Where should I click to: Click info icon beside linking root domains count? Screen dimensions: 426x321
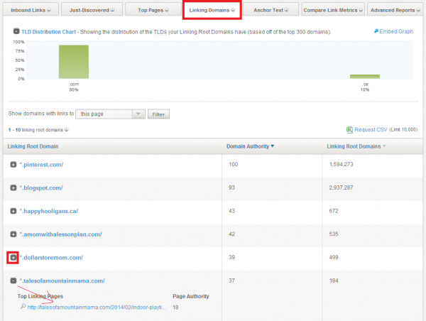[x=66, y=130]
